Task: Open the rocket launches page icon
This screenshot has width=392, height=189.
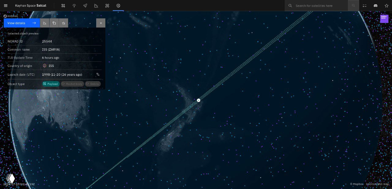Action: coord(85,5)
